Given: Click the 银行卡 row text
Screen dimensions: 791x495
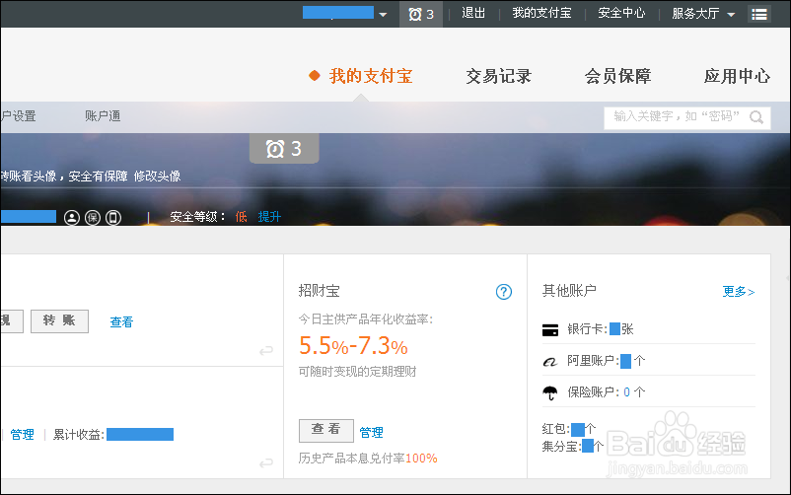Looking at the screenshot, I should 601,329.
